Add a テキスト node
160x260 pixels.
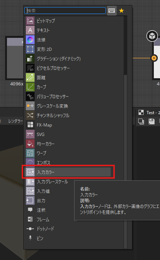point(68,30)
